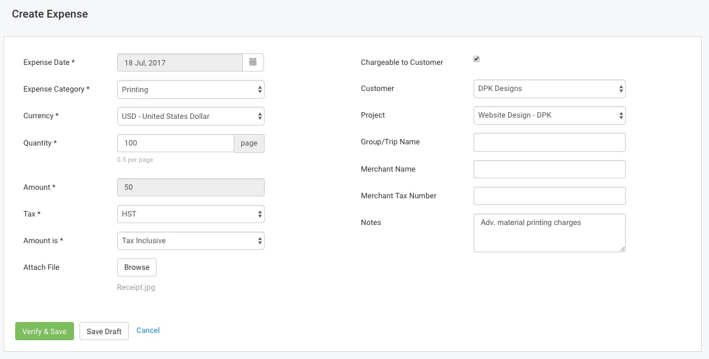The width and height of the screenshot is (709, 359).
Task: Click the Receipt.jpg attachment name
Action: pyautogui.click(x=136, y=287)
